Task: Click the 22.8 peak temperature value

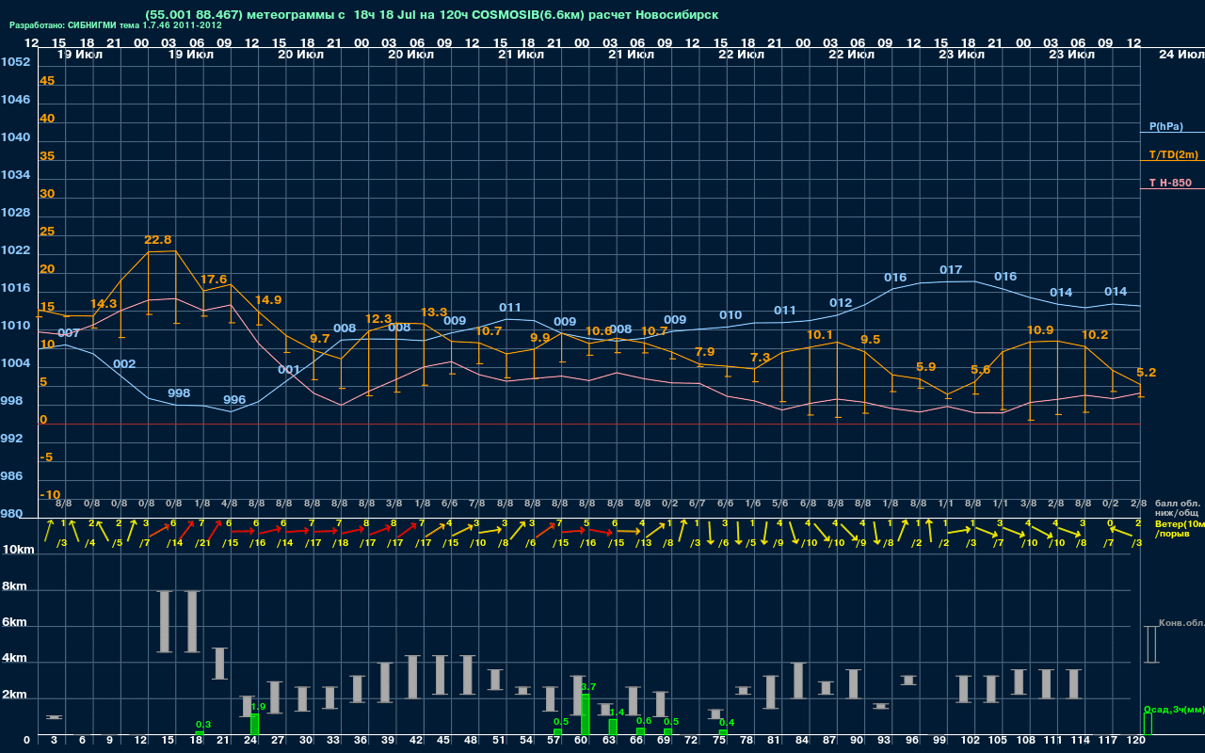Action: tap(158, 240)
